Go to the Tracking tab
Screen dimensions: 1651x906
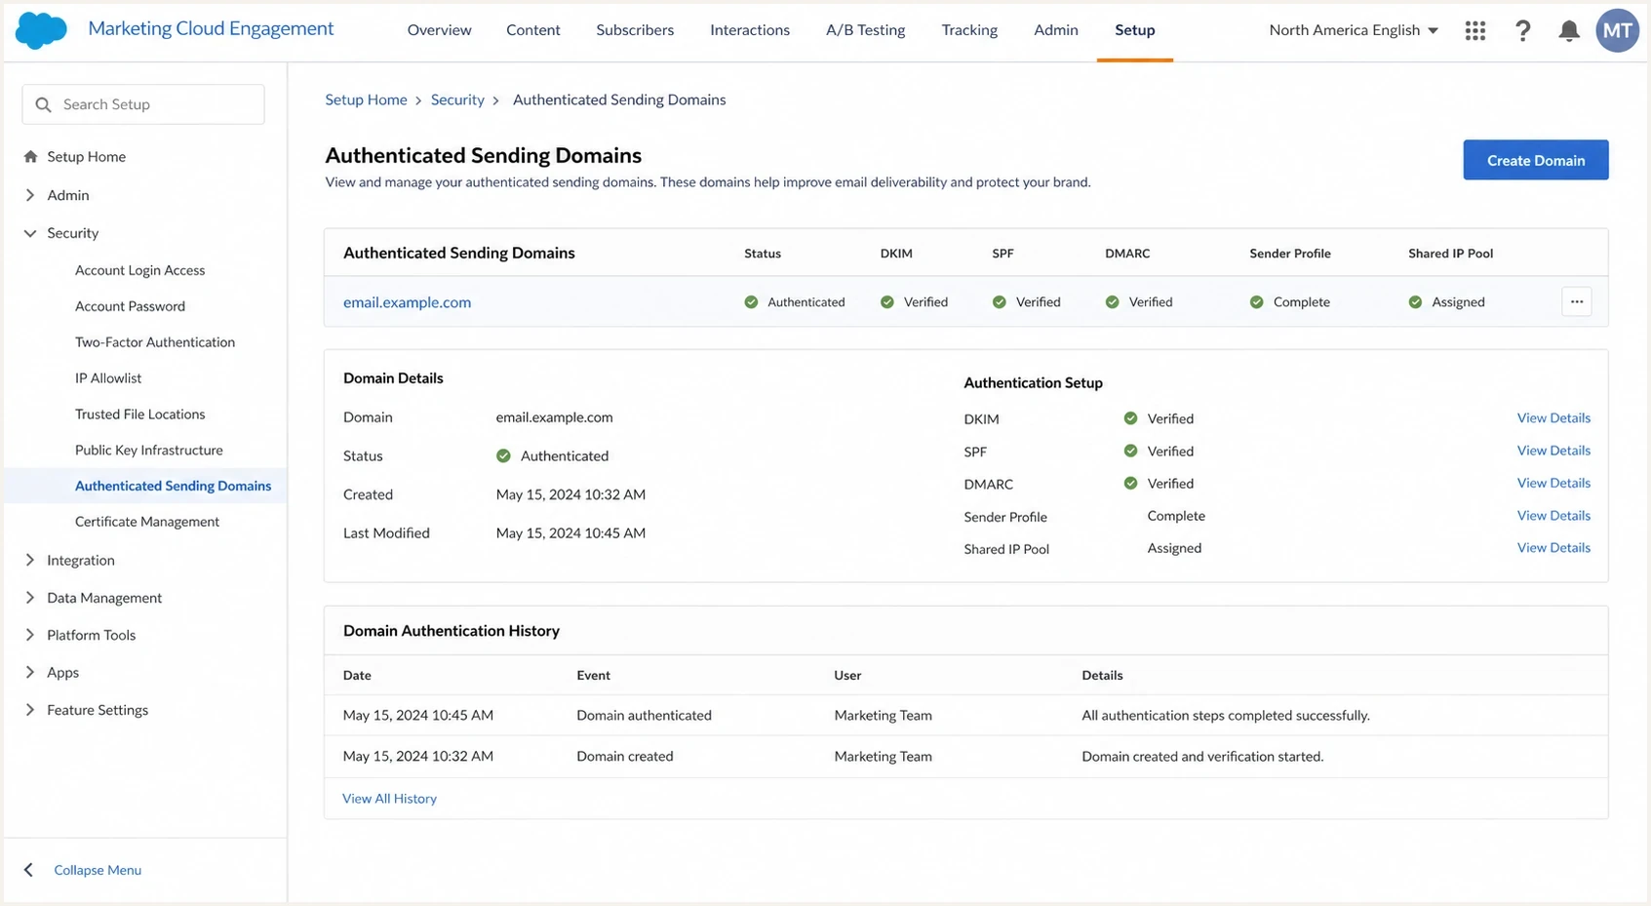[969, 30]
